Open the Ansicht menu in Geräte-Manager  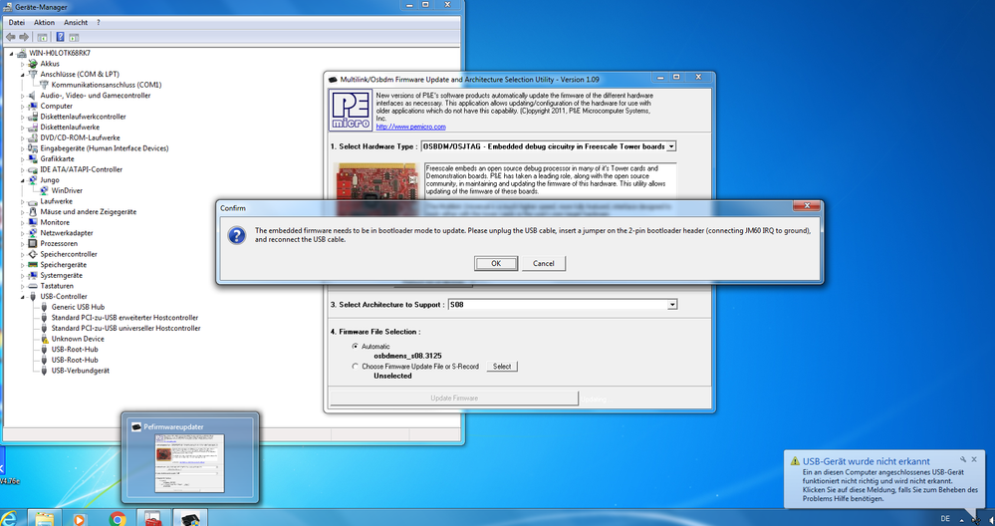click(76, 22)
